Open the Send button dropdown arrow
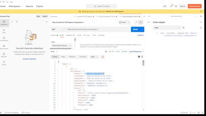The height and width of the screenshot is (116, 206). 142,29
